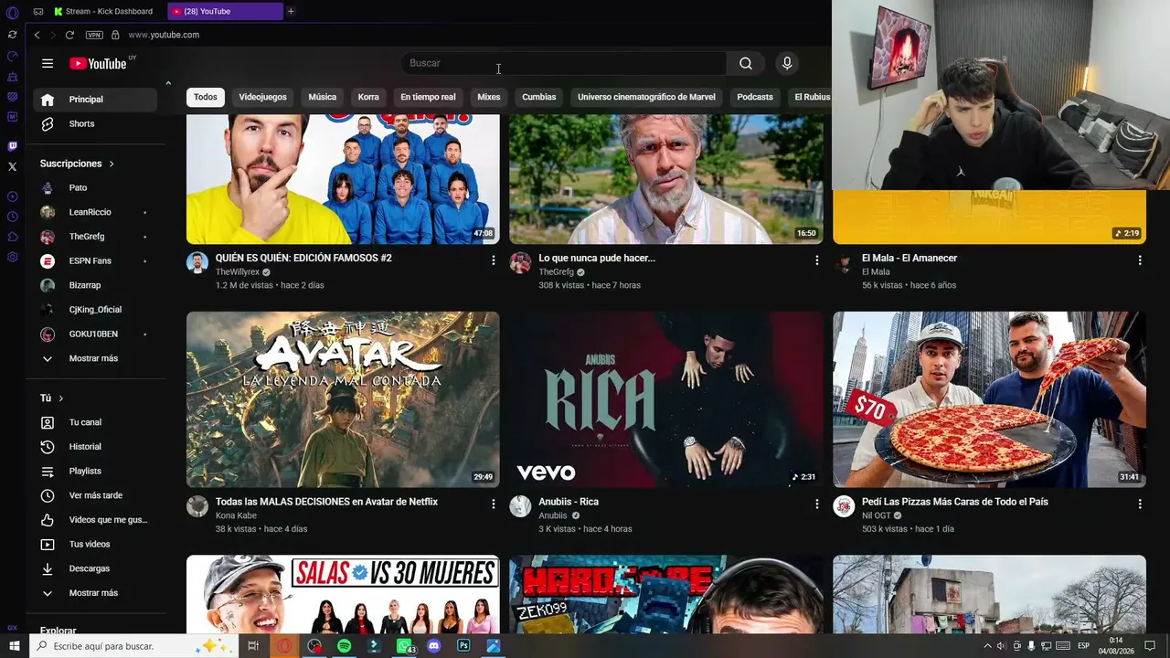Open options for Avatar MALAS DECISIONES video
The width and height of the screenshot is (1170, 658).
pos(494,504)
